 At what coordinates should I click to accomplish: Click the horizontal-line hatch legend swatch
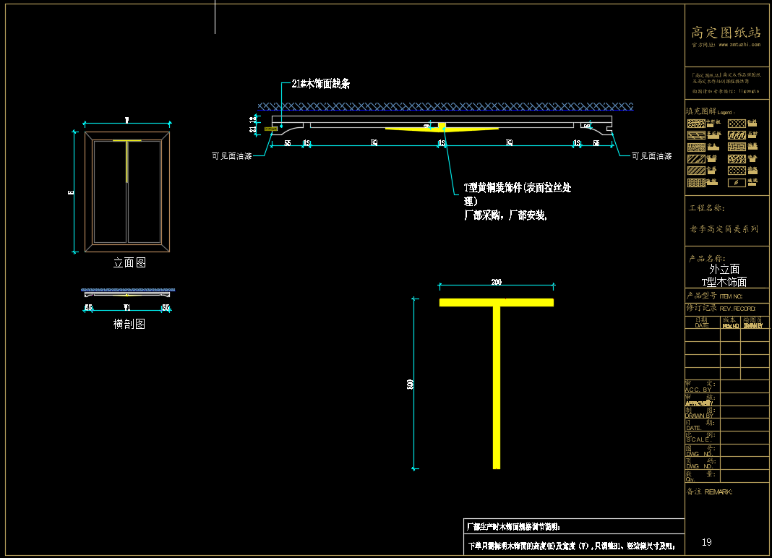696,134
